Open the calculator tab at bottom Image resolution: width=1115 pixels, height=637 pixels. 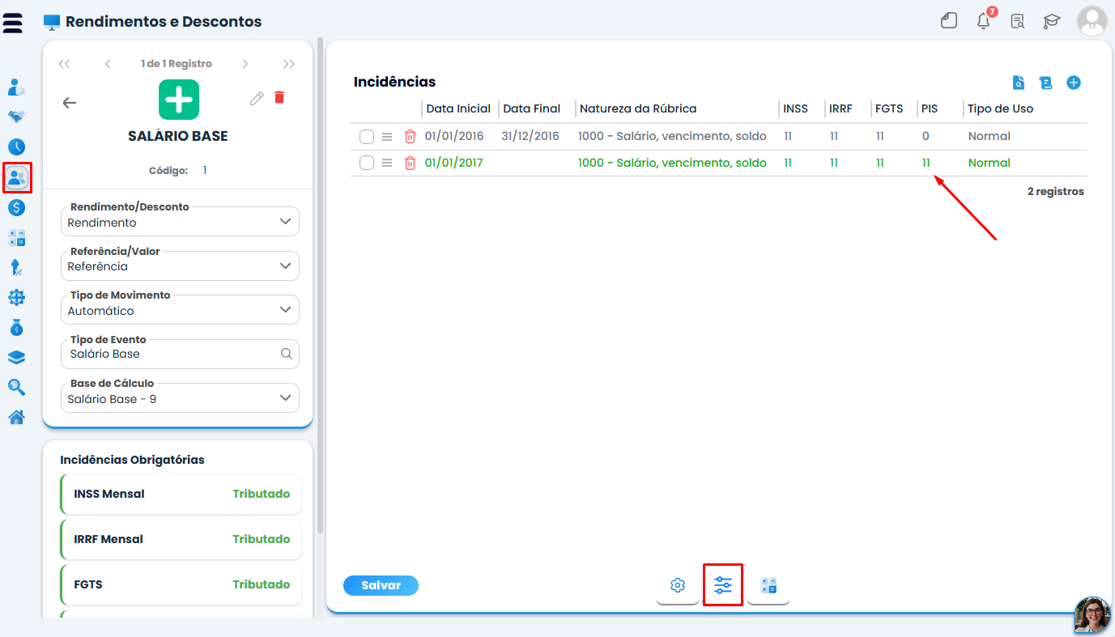click(768, 585)
